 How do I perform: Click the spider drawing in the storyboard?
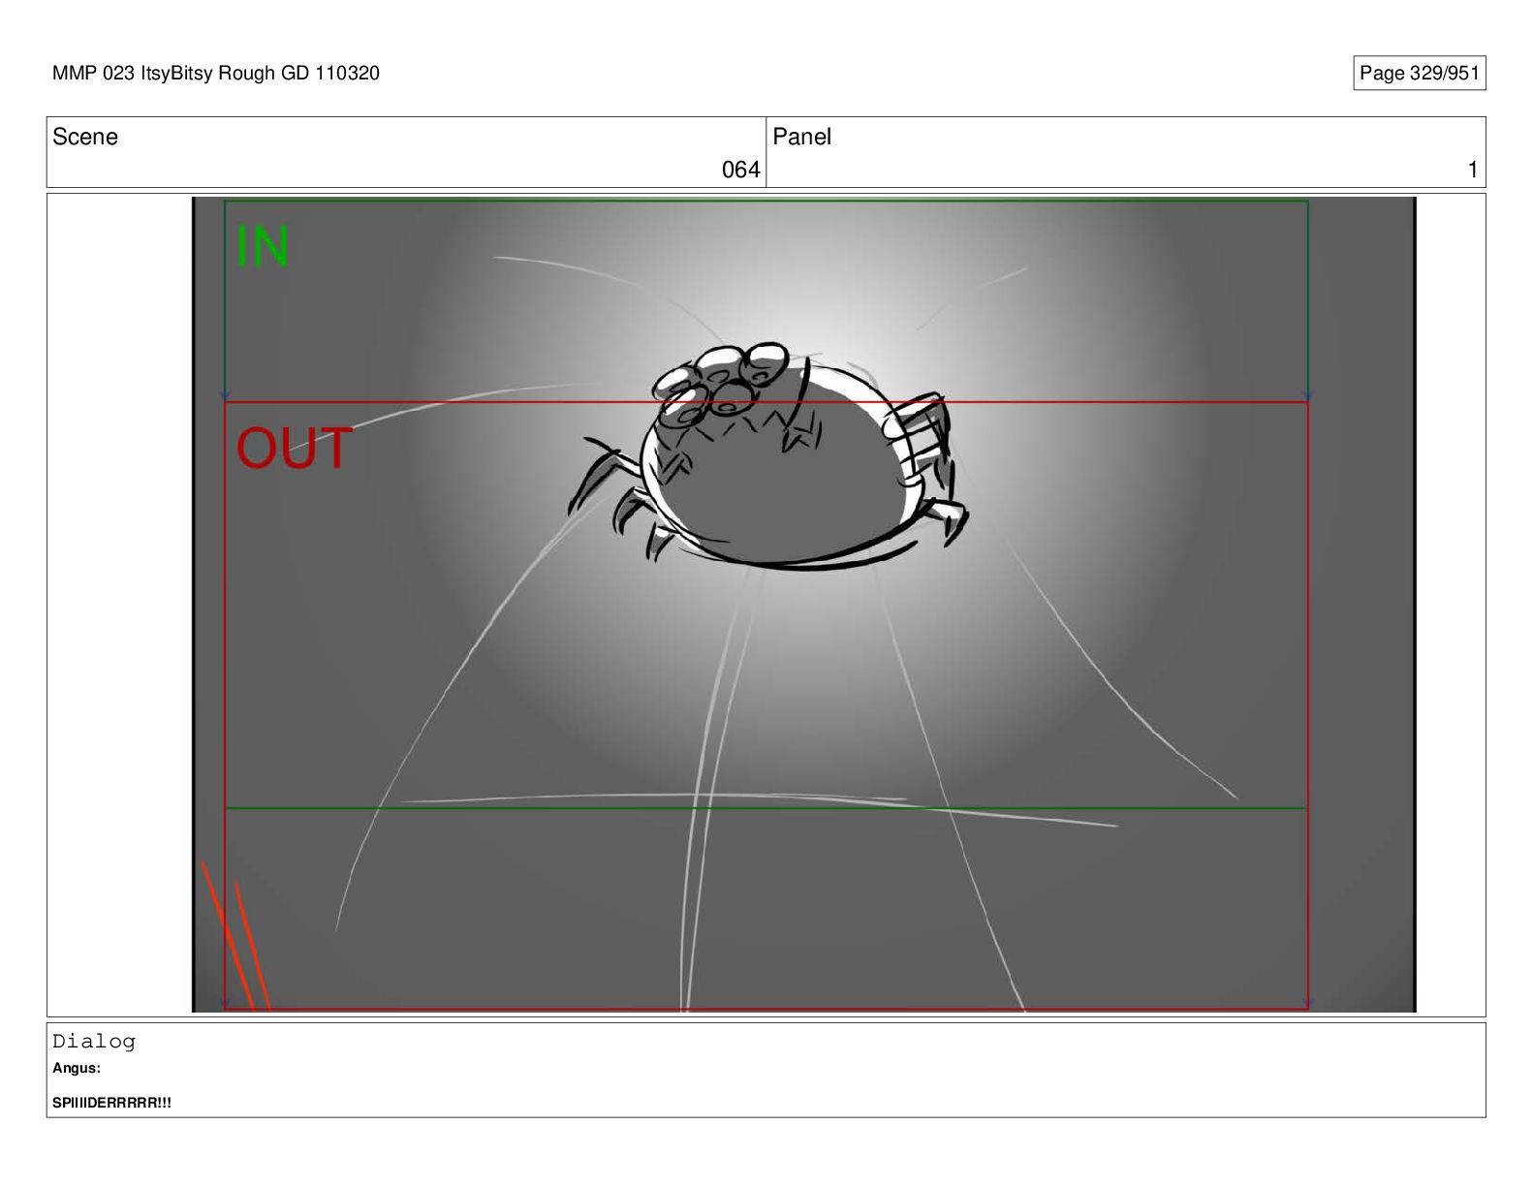tap(768, 455)
